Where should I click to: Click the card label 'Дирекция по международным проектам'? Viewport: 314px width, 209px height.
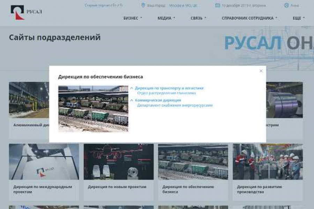coord(43,189)
